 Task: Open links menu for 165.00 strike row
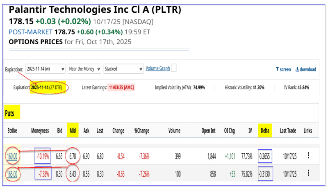pyautogui.click(x=308, y=173)
